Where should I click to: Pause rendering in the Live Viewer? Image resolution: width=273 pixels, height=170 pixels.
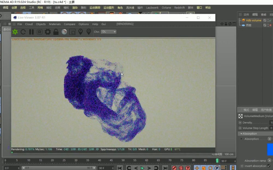tap(31, 32)
